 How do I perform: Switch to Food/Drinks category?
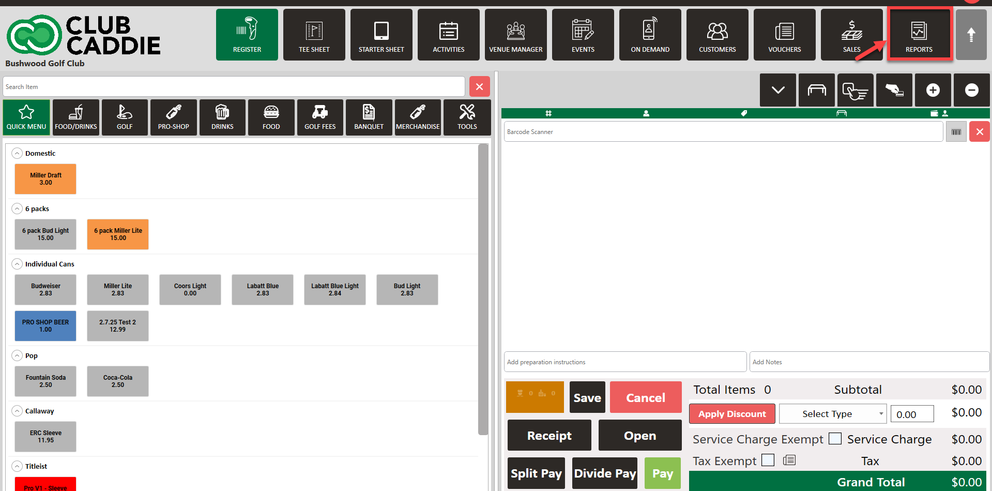click(x=76, y=117)
